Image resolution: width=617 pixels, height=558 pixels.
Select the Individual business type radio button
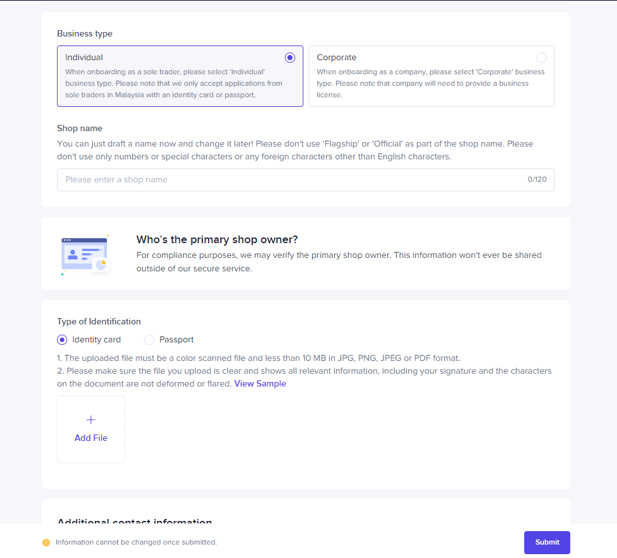(x=289, y=57)
